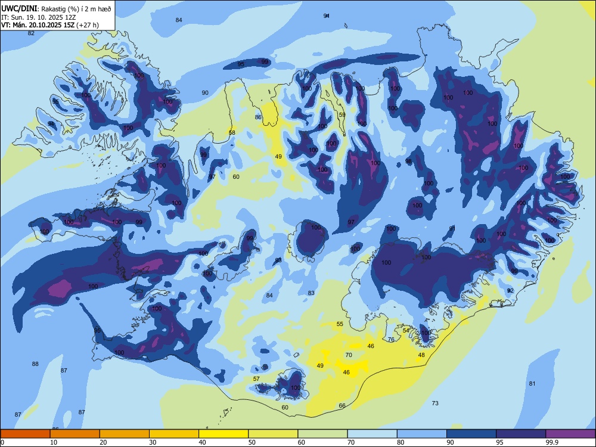This screenshot has height=447, width=596.
Task: Click the pale blue 70–80 legend swatch
Action: click(372, 434)
